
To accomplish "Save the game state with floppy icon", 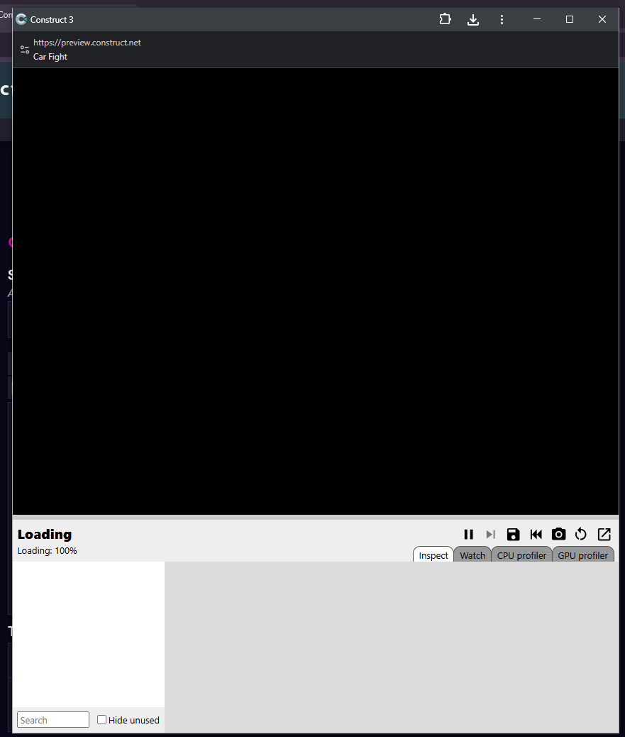I will [513, 535].
